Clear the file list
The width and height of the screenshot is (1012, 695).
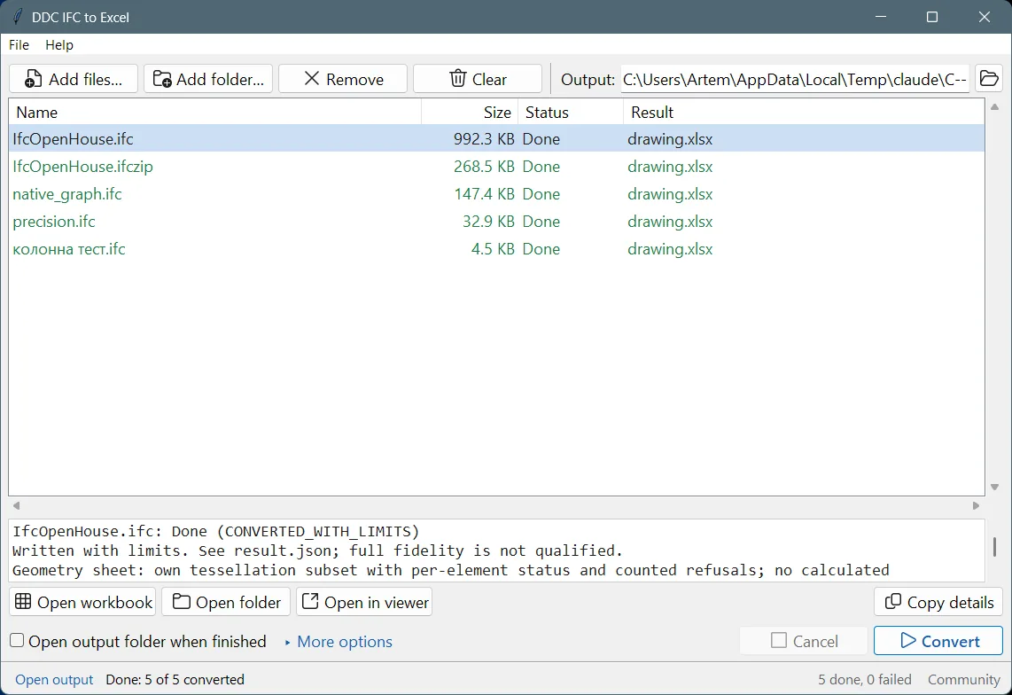pos(478,79)
